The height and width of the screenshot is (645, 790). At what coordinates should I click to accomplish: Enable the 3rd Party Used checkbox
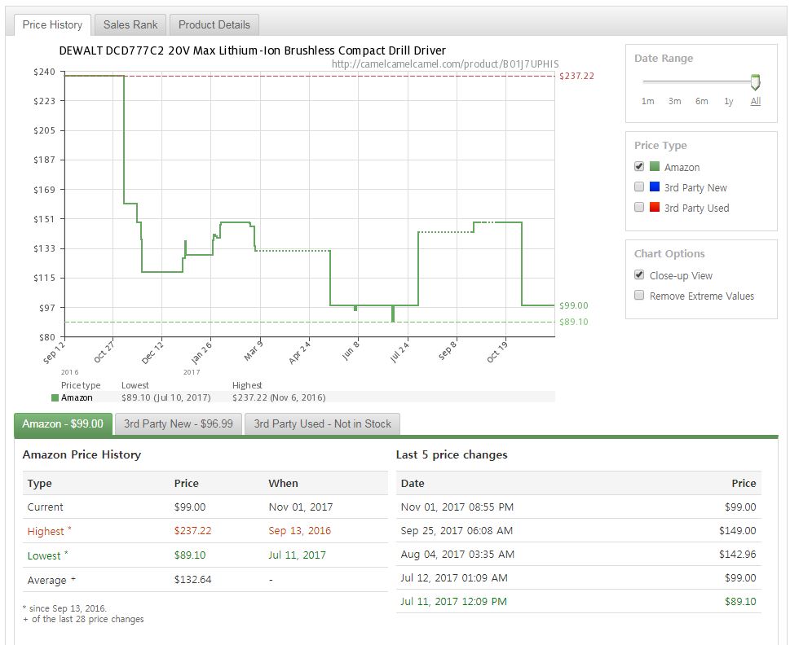click(639, 208)
